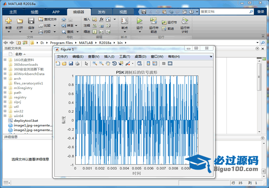This screenshot has width=269, height=188.
Task: Click the New (新建) file icon
Action: tap(8, 21)
